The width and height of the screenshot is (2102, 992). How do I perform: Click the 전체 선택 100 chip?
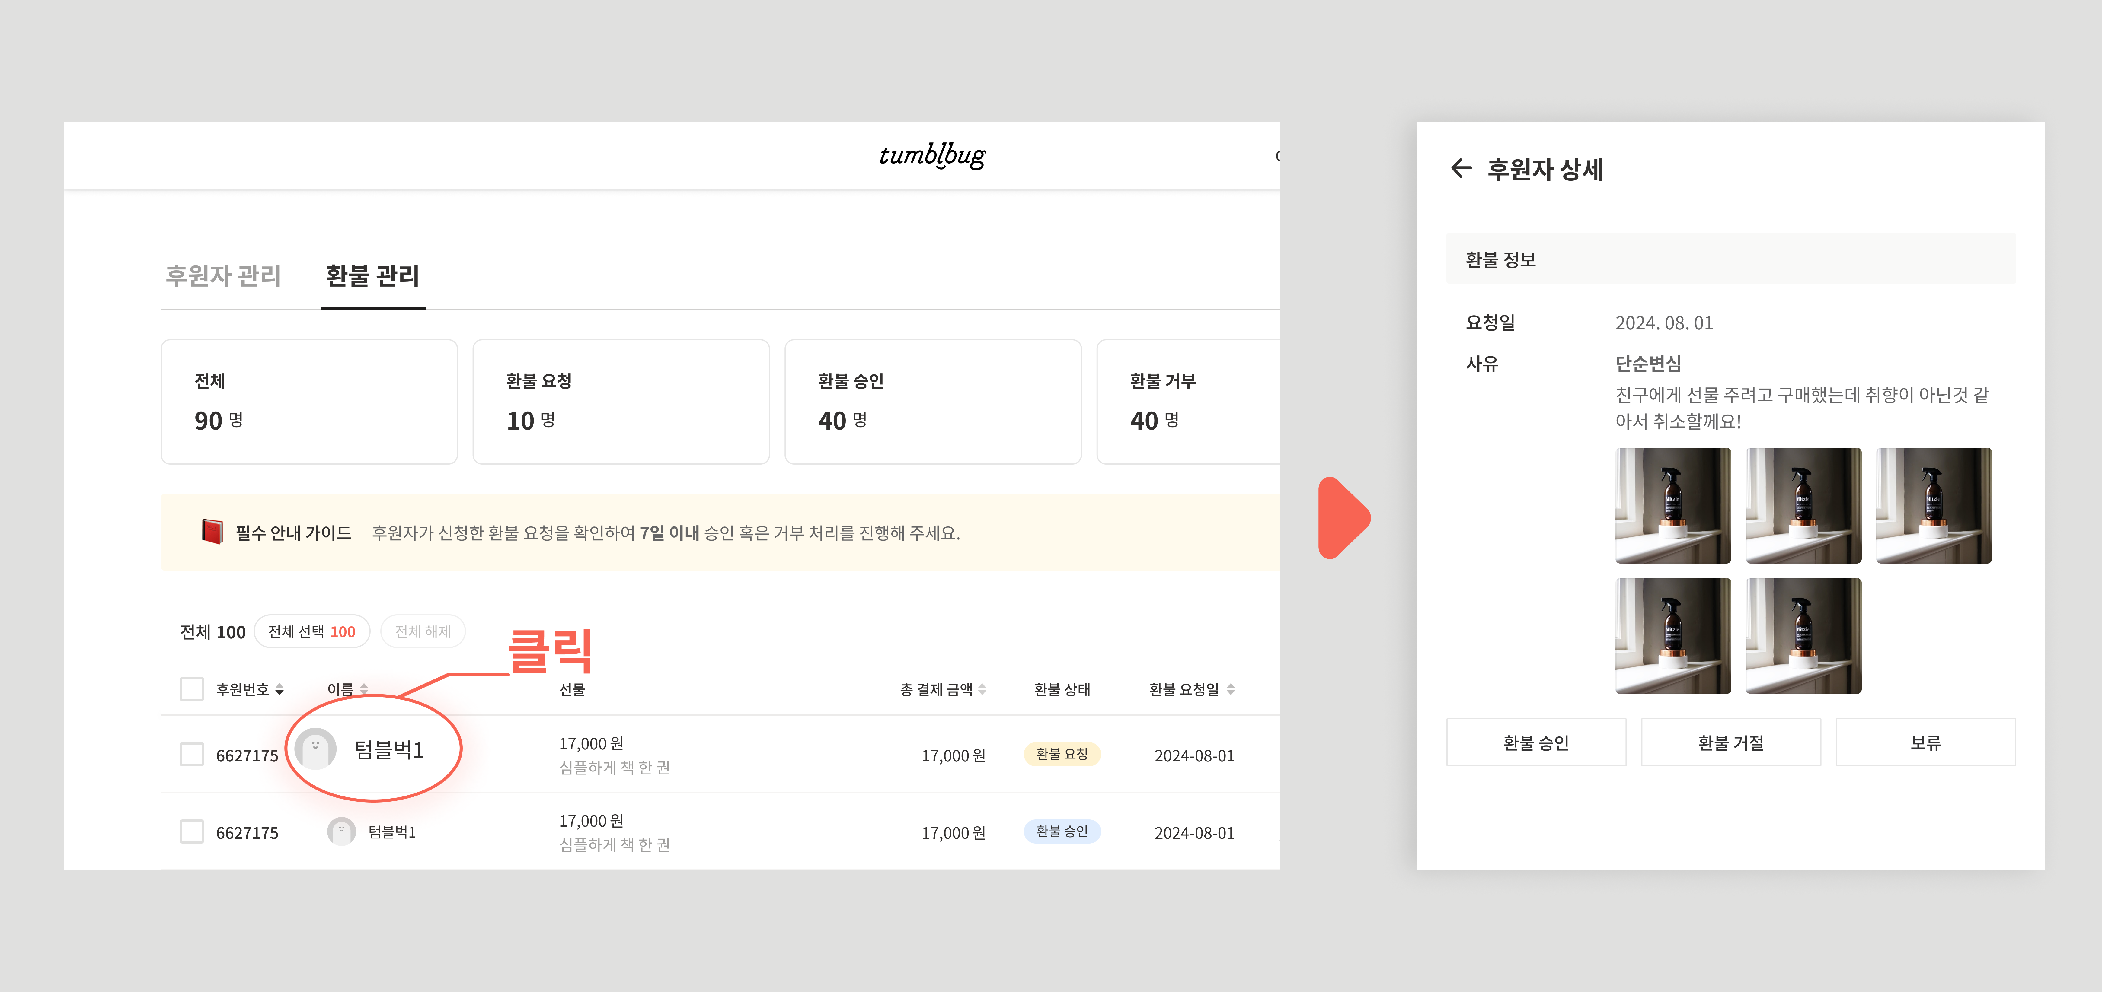312,631
